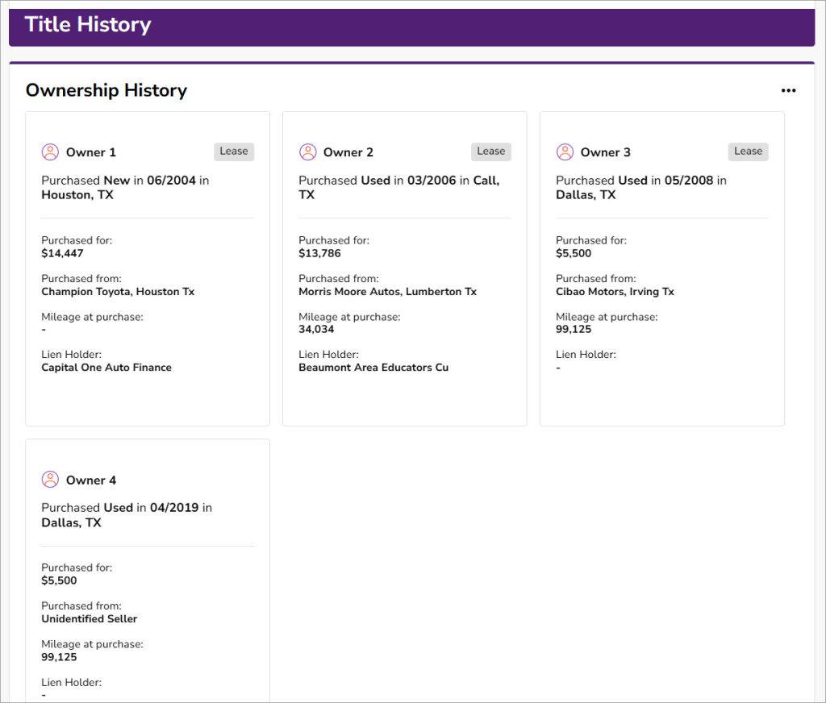Click Beaumont Area Educators Cu lien holder
This screenshot has height=703, width=826.
tap(373, 368)
